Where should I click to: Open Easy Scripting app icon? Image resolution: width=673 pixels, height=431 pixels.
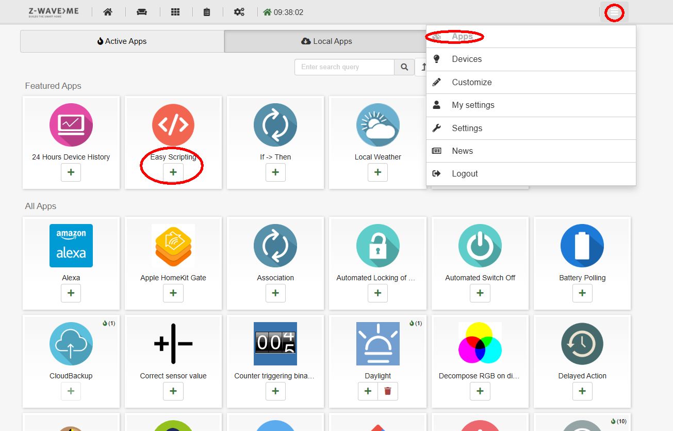[x=173, y=125]
